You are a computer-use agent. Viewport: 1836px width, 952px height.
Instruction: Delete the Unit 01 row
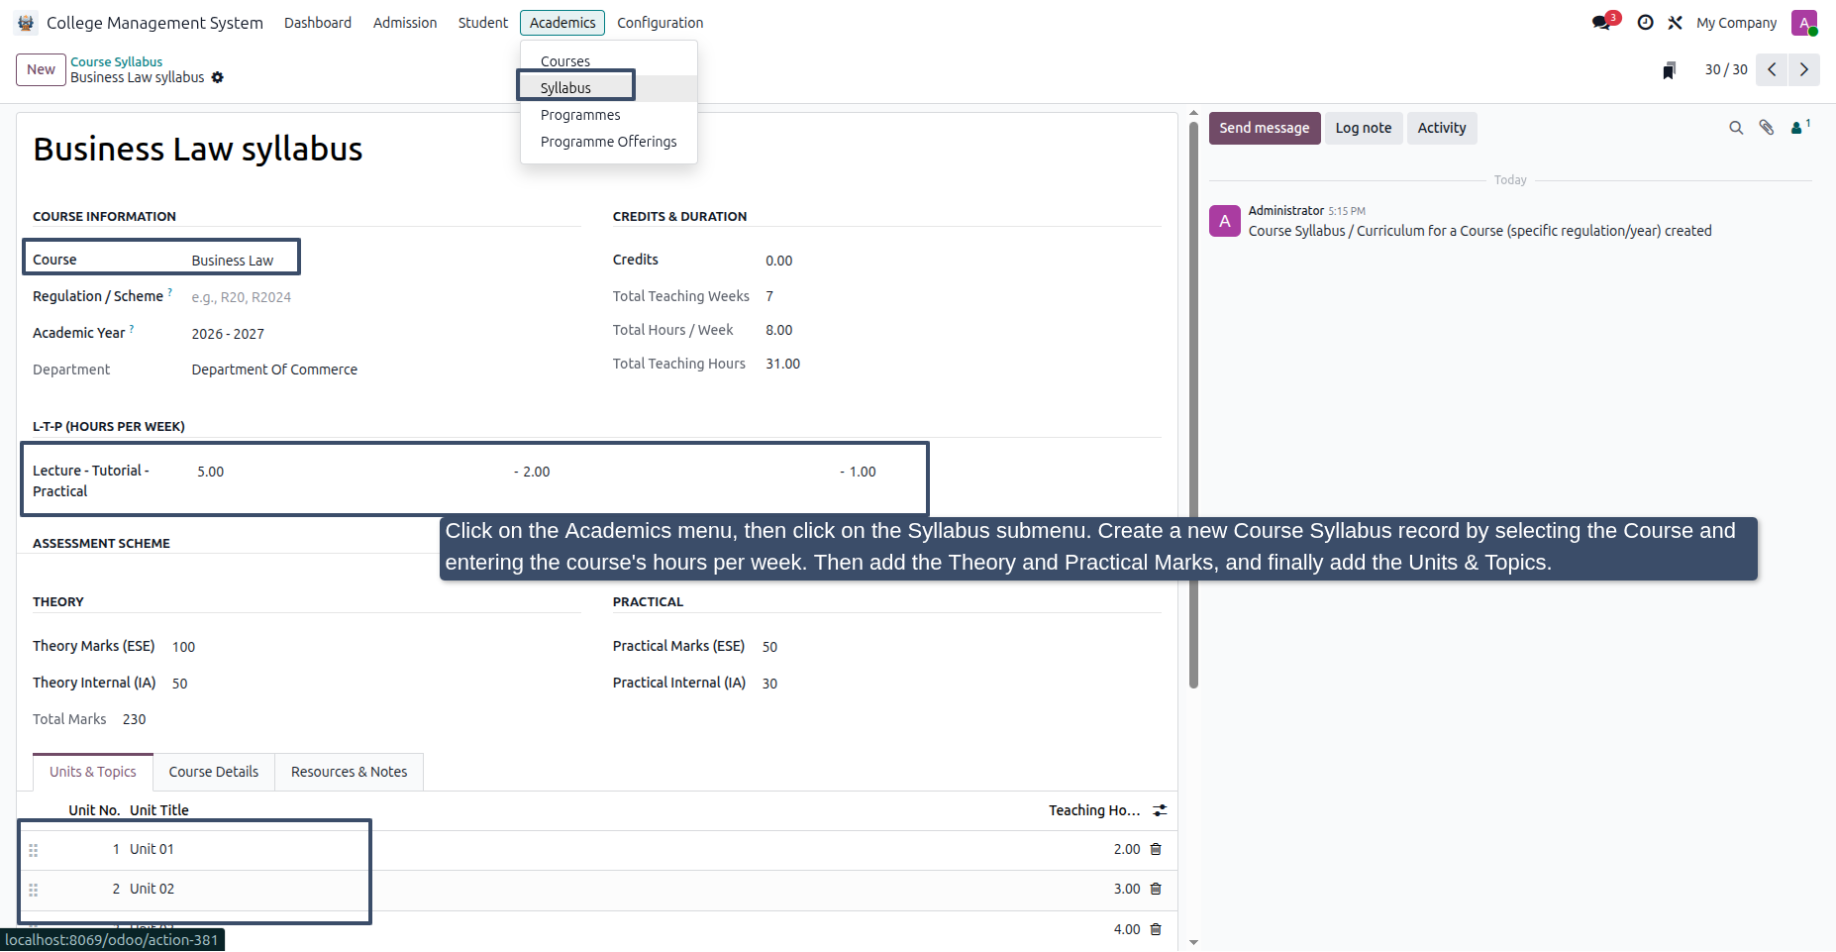[x=1156, y=849]
